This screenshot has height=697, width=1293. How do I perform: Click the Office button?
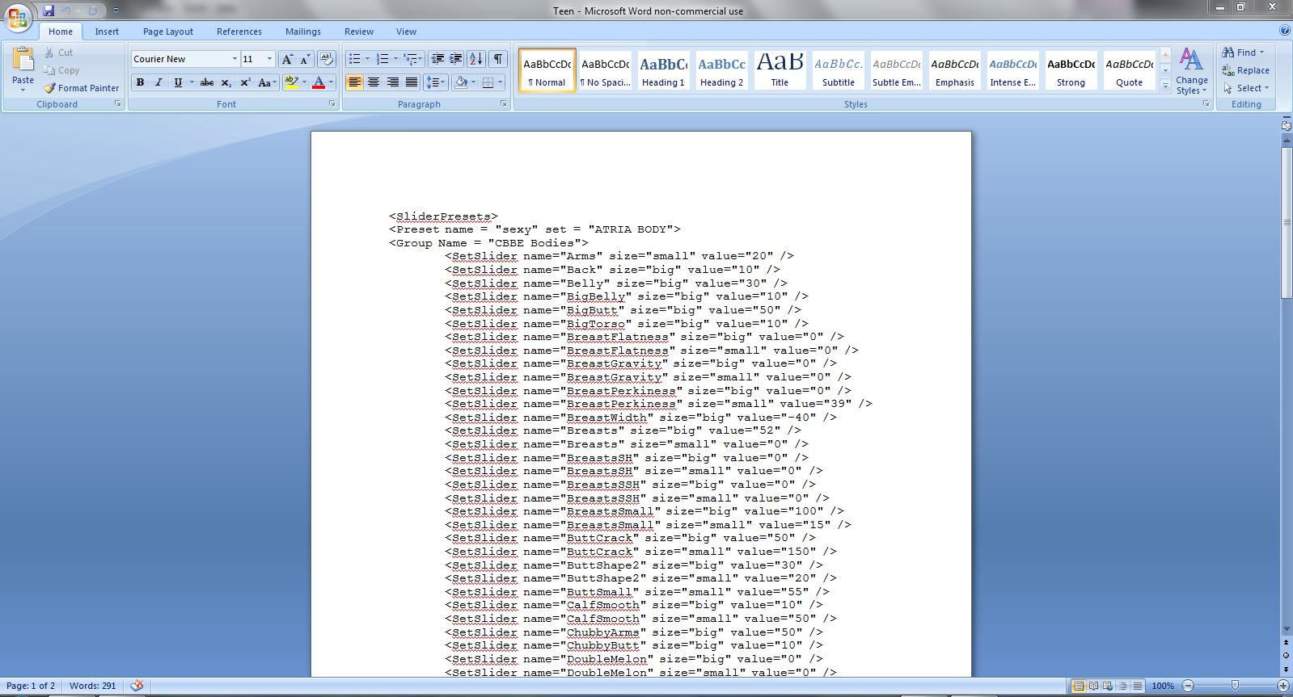pyautogui.click(x=18, y=17)
